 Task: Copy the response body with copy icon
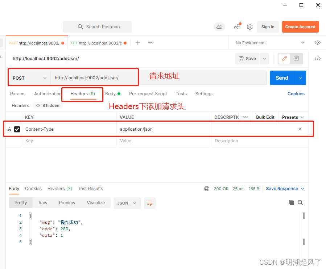click(292, 202)
